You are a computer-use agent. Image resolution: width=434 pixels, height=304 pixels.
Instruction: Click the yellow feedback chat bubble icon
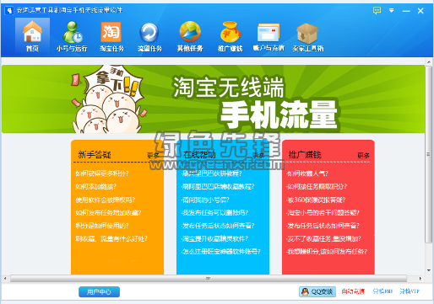pos(377,11)
